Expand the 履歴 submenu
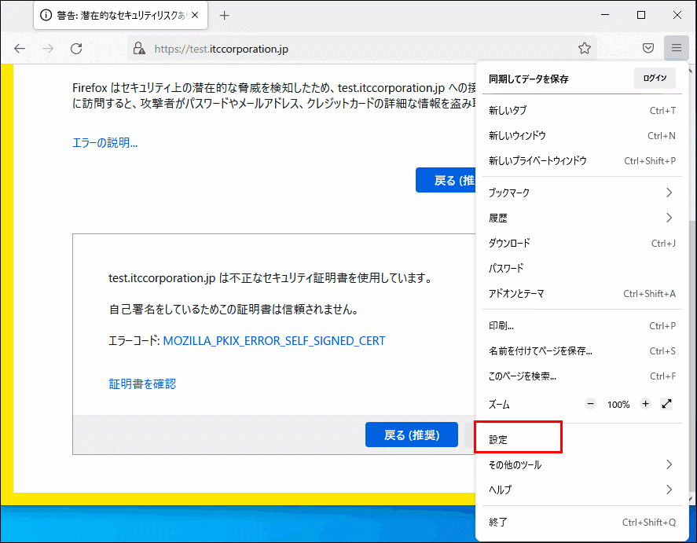 pos(581,218)
